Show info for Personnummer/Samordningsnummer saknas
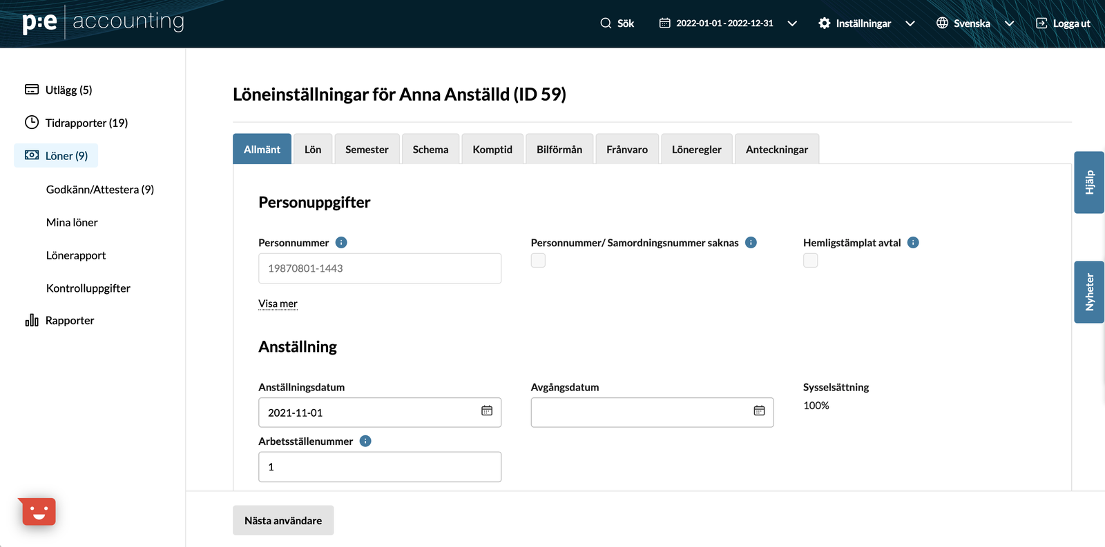 (751, 243)
